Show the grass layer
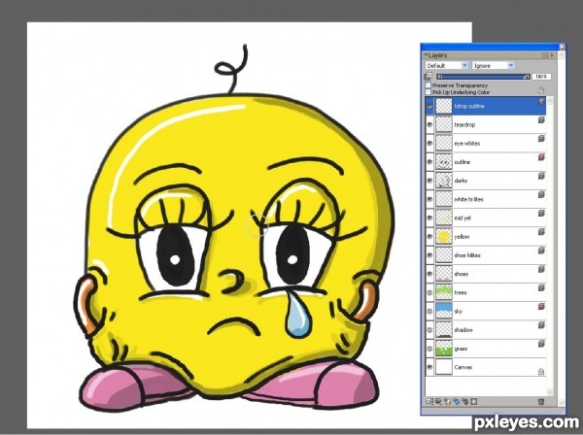 [429, 349]
